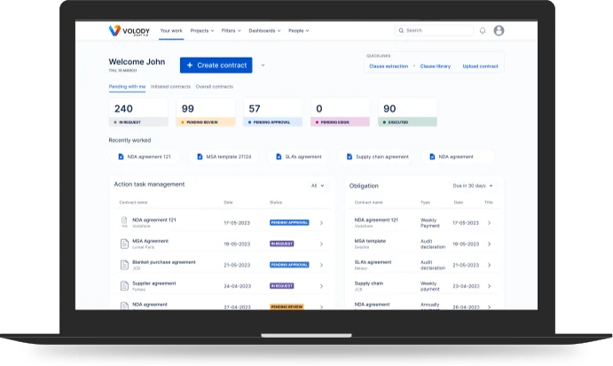This screenshot has width=613, height=366.
Task: Click In Request badge on MSA Agreement row
Action: click(282, 244)
